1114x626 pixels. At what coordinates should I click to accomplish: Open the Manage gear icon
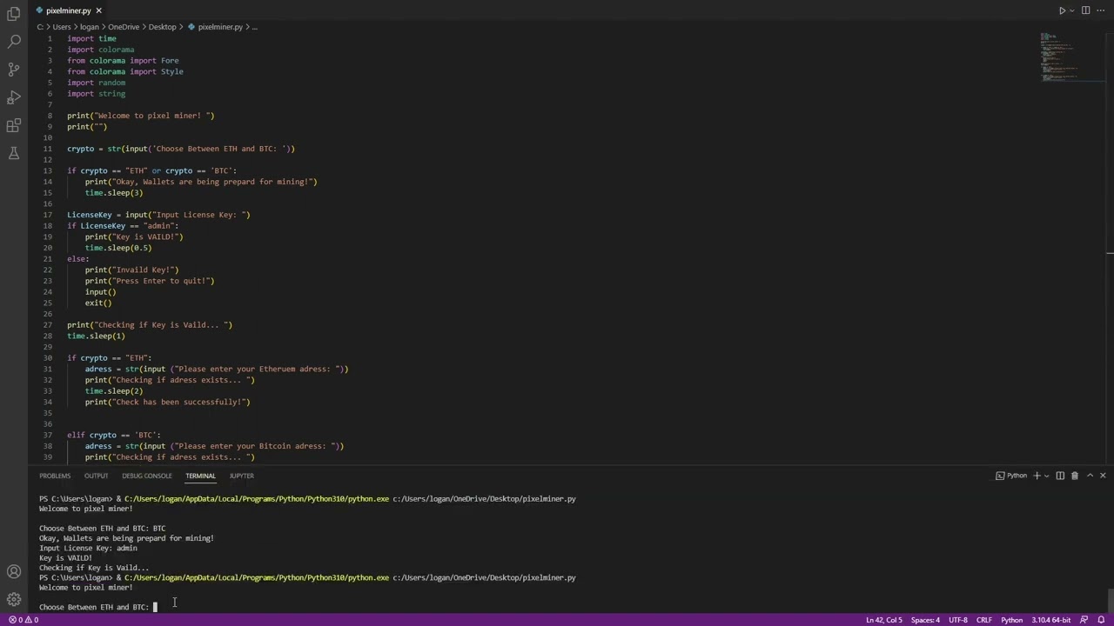click(x=14, y=599)
